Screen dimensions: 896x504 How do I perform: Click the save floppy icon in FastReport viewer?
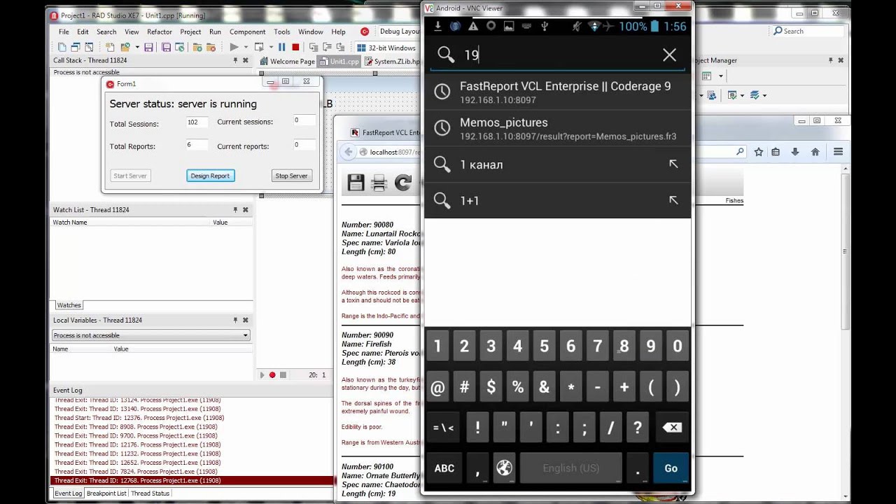coord(356,183)
